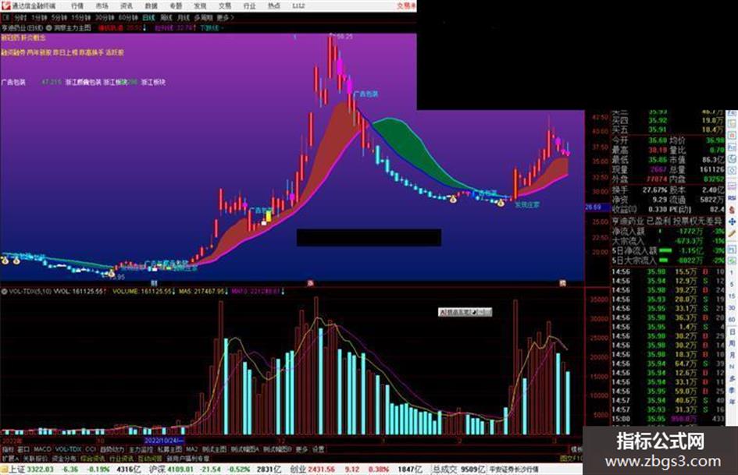Screen dimensions: 738x475
Task: Switch chart to 30分钟 period
Action: pyautogui.click(x=105, y=17)
